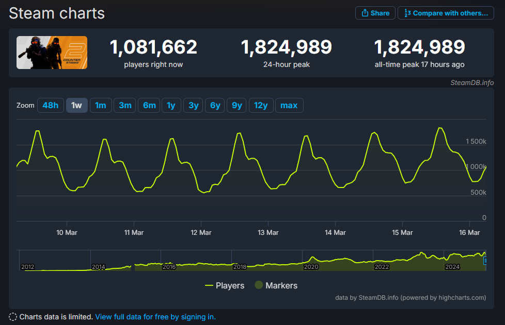The width and height of the screenshot is (505, 325).
Task: Click the '1 500k' y-axis label
Action: click(x=476, y=142)
